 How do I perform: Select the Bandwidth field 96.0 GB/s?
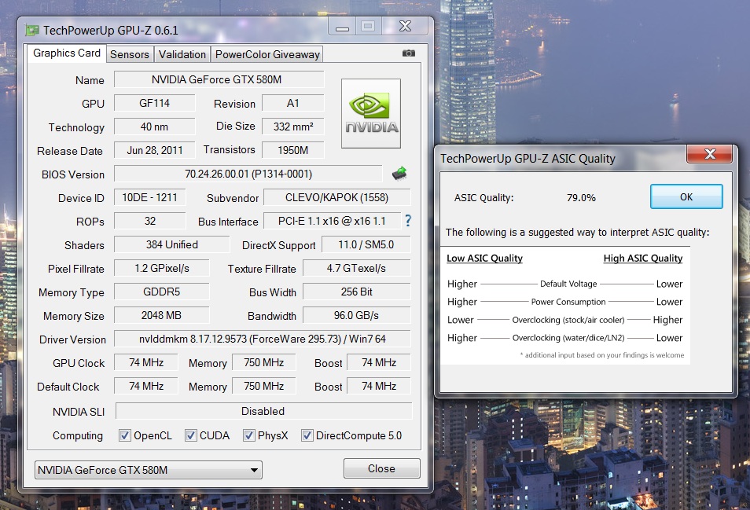coord(356,315)
